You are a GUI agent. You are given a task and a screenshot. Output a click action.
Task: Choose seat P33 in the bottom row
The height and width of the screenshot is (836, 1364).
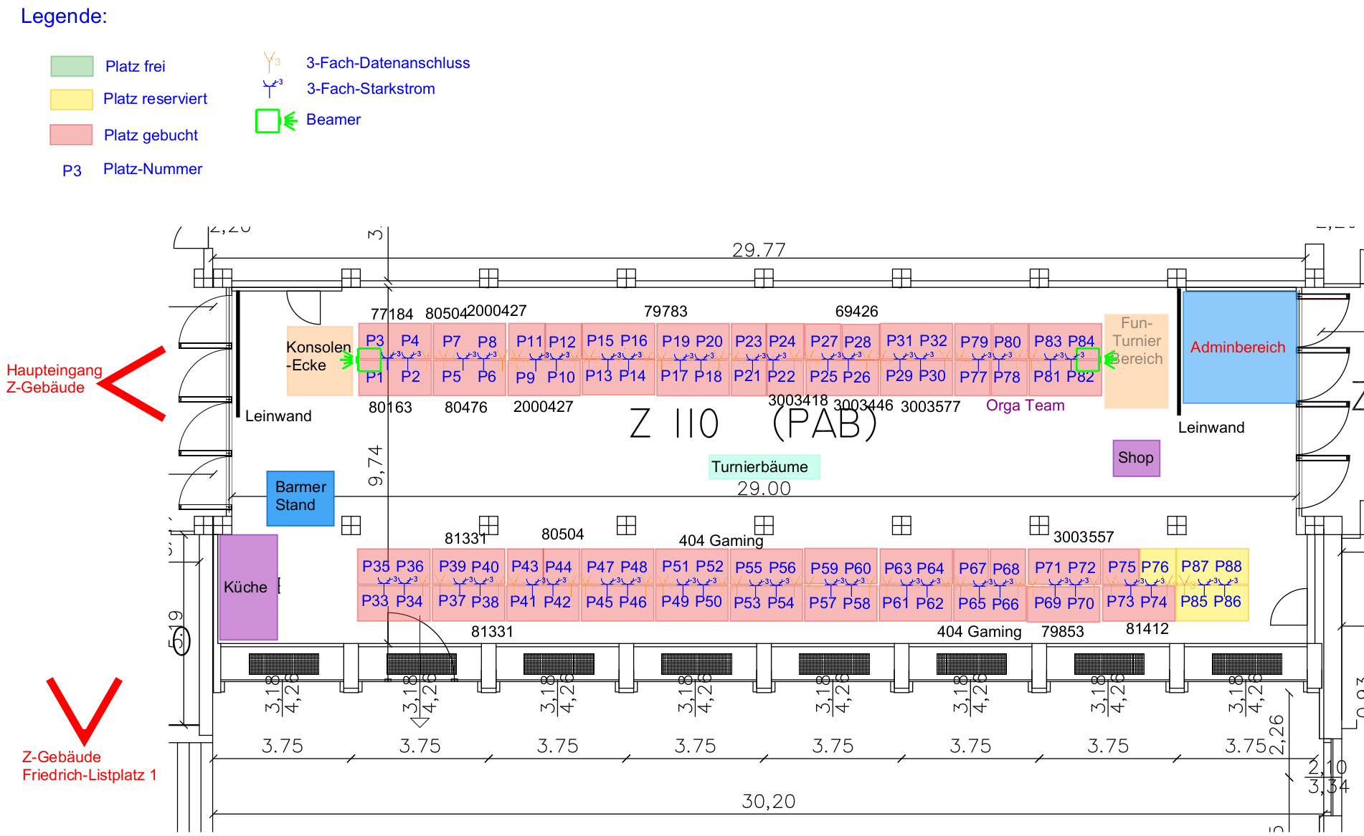click(x=374, y=601)
